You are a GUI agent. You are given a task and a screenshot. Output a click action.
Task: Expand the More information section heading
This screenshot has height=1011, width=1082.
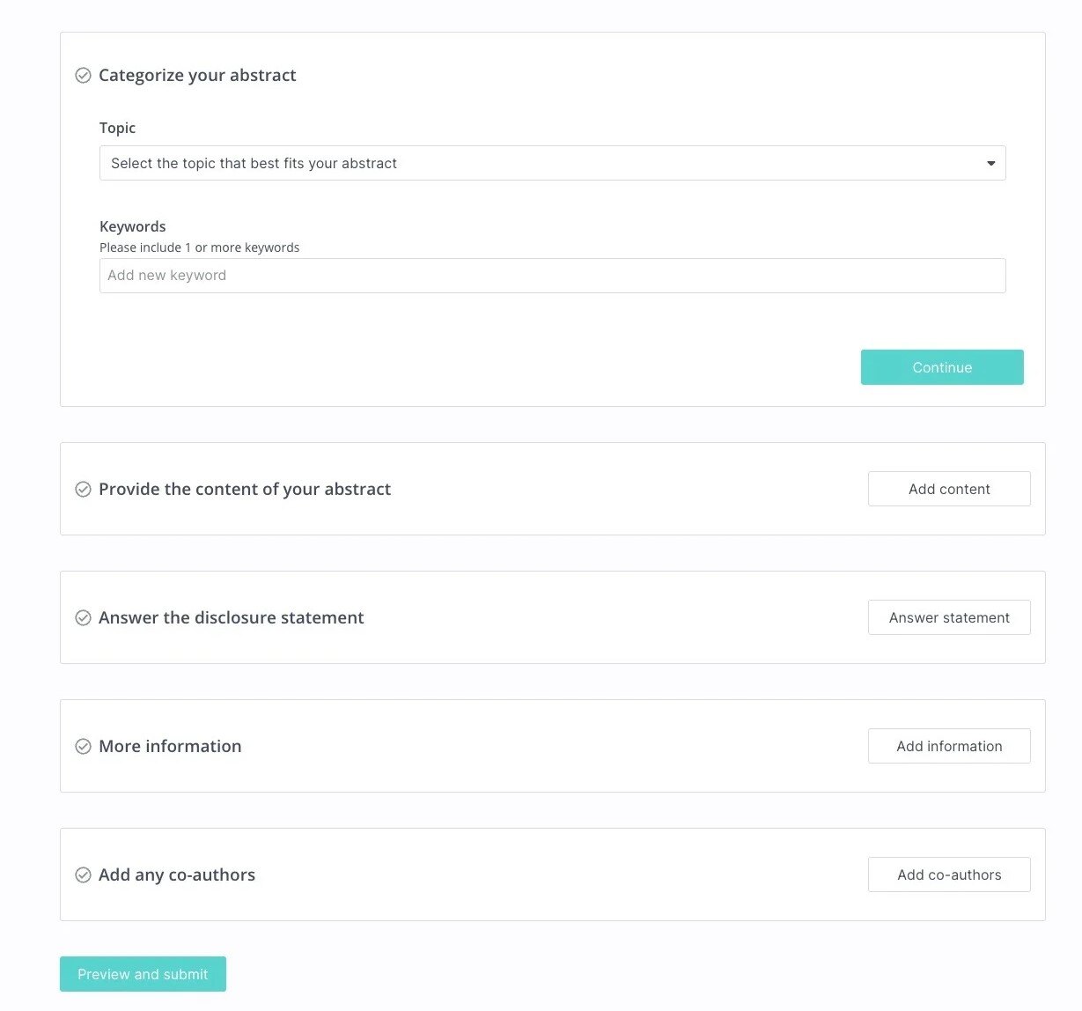coord(170,747)
